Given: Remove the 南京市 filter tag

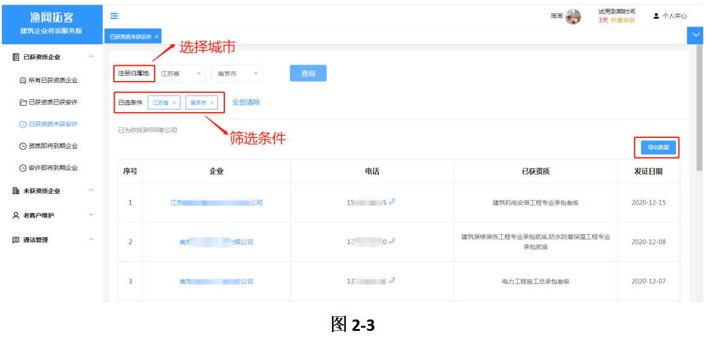Looking at the screenshot, I should (212, 102).
